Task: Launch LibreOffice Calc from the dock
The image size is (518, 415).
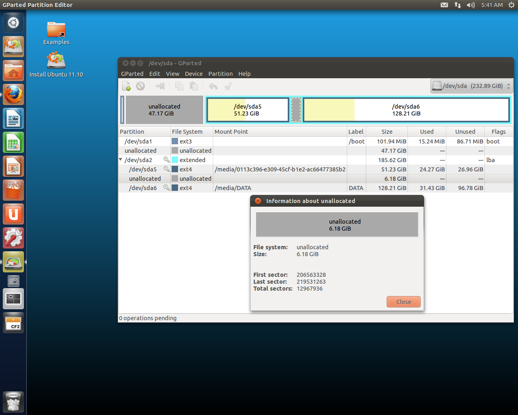Action: [x=13, y=142]
